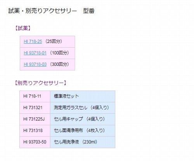
Task: Click the 300回分 quantity text
Action: pyautogui.click(x=59, y=64)
